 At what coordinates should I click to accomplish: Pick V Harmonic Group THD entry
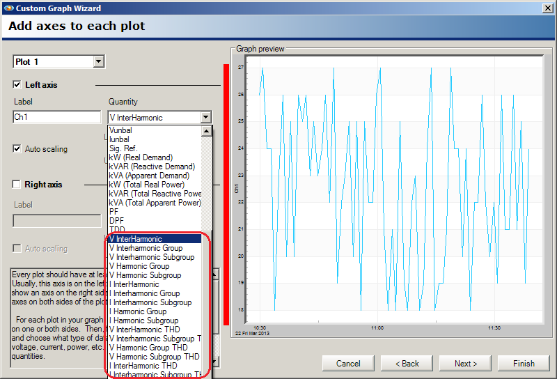click(x=155, y=348)
